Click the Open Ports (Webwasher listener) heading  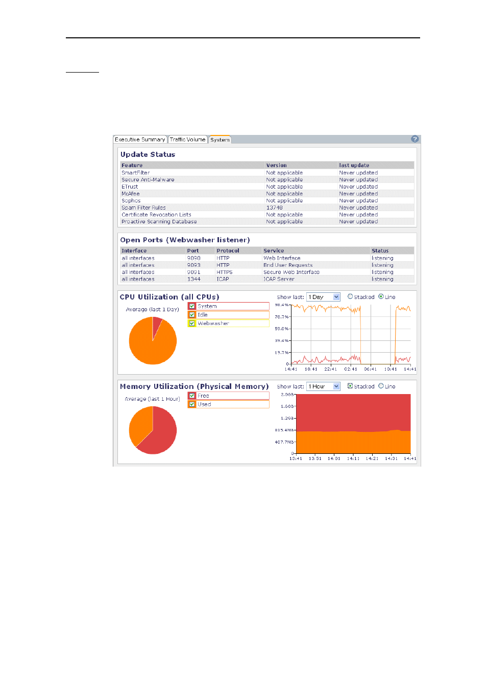click(185, 240)
